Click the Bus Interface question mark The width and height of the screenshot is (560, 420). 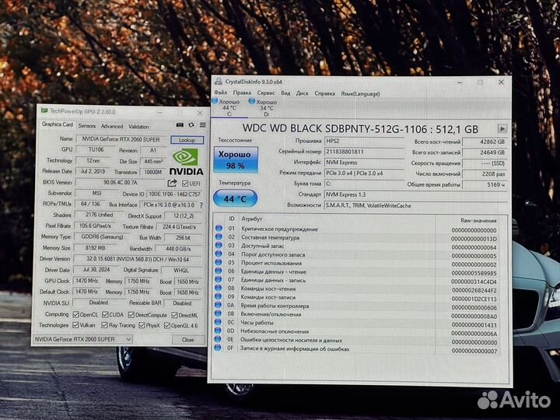pyautogui.click(x=201, y=205)
